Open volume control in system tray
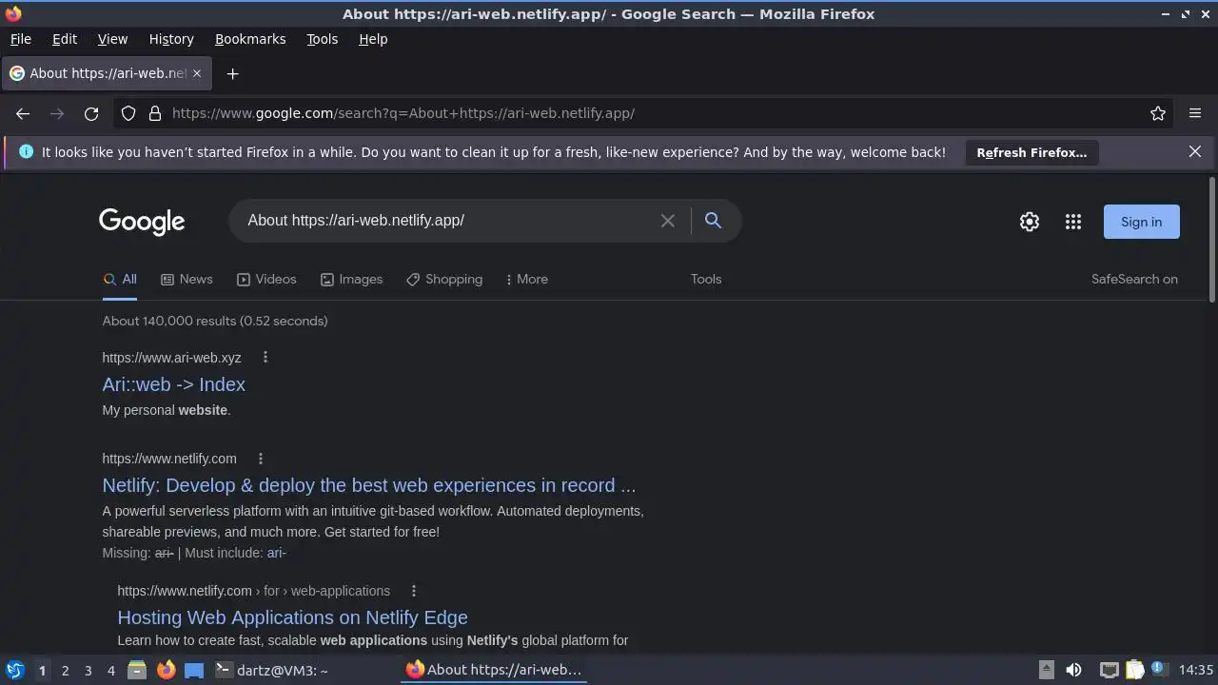Image resolution: width=1218 pixels, height=685 pixels. click(x=1073, y=670)
